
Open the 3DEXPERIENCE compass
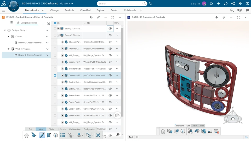click(x=13, y=6)
